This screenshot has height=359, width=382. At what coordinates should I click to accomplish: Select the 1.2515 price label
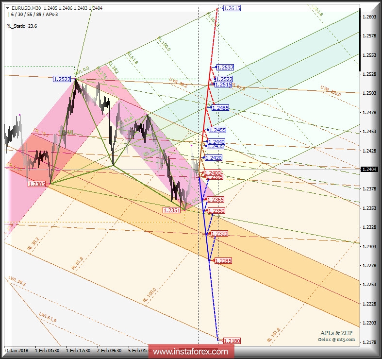(223, 85)
